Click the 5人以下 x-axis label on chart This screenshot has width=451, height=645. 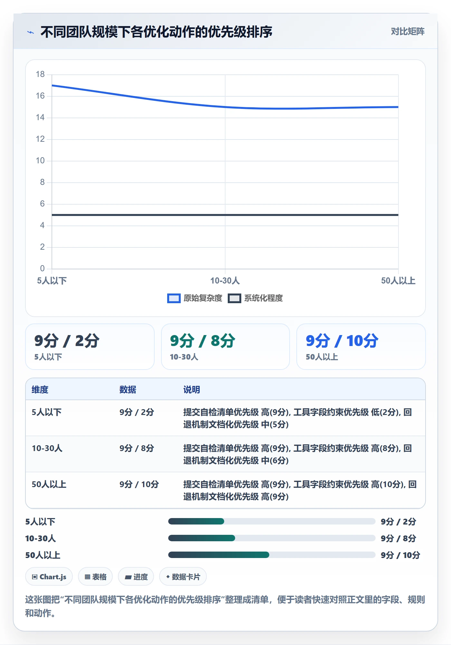(x=52, y=281)
